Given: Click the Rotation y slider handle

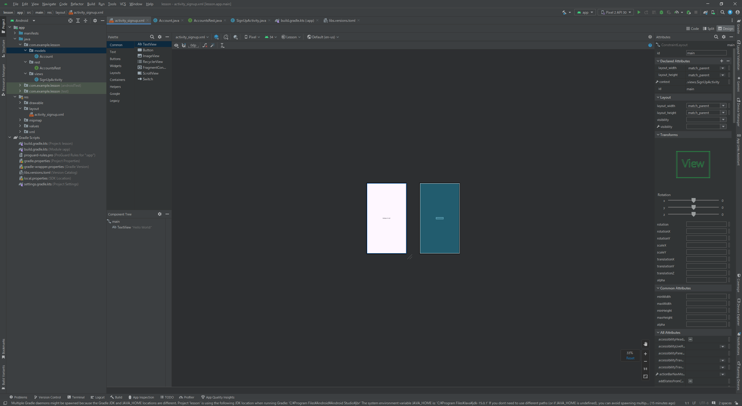Looking at the screenshot, I should click(693, 207).
